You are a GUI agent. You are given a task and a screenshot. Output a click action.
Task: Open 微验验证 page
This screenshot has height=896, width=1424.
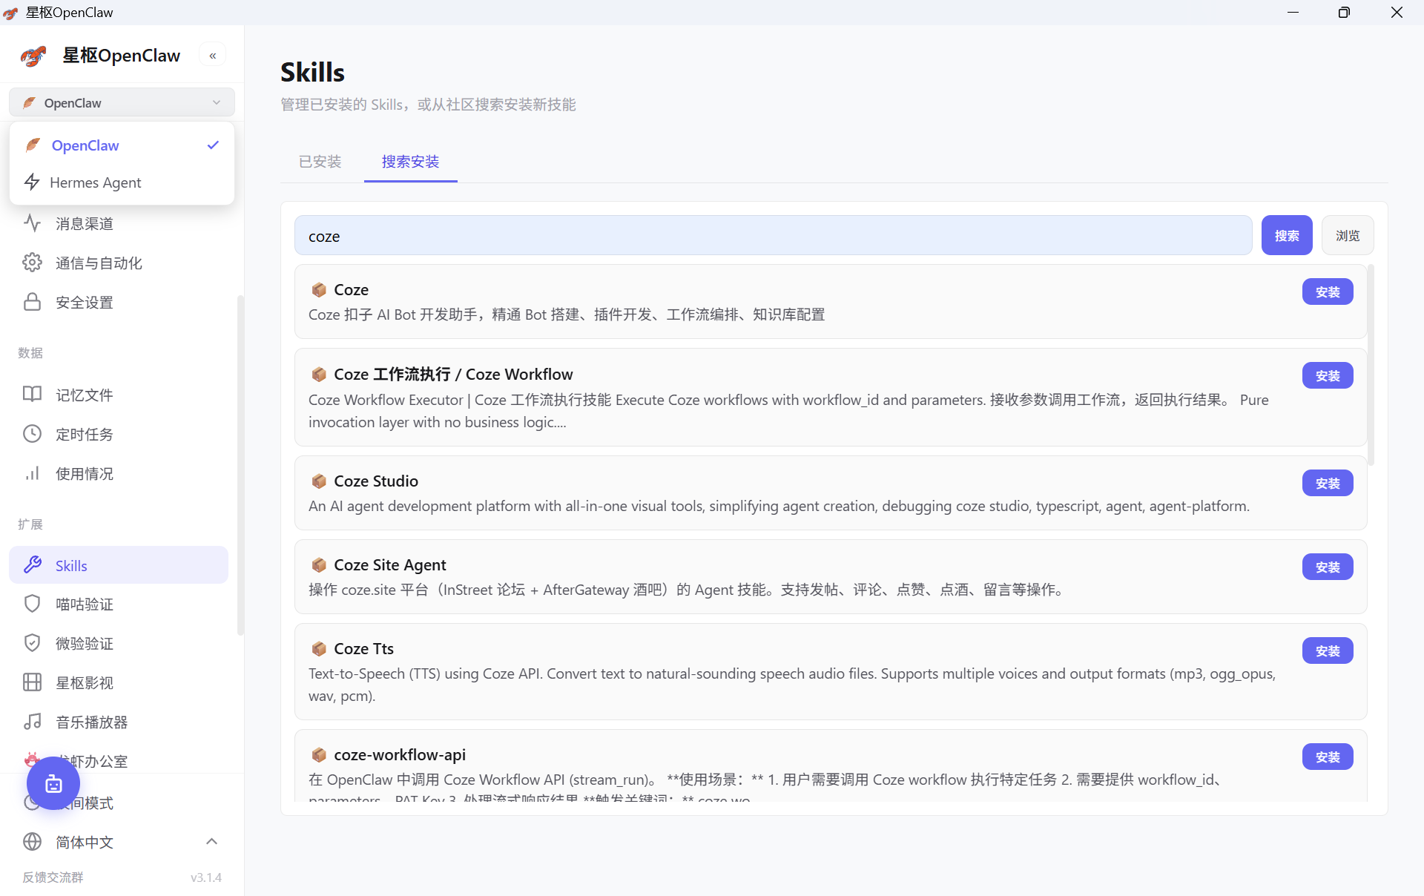(x=119, y=643)
